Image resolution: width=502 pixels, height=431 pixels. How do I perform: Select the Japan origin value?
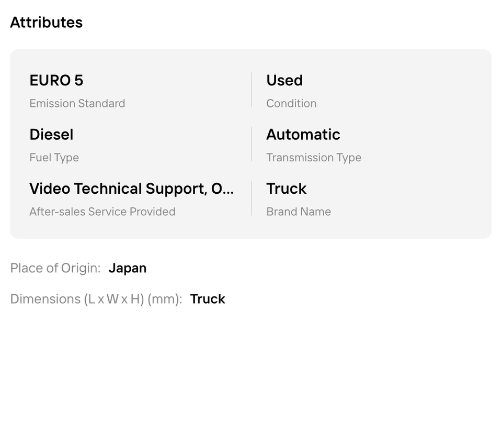click(x=127, y=268)
